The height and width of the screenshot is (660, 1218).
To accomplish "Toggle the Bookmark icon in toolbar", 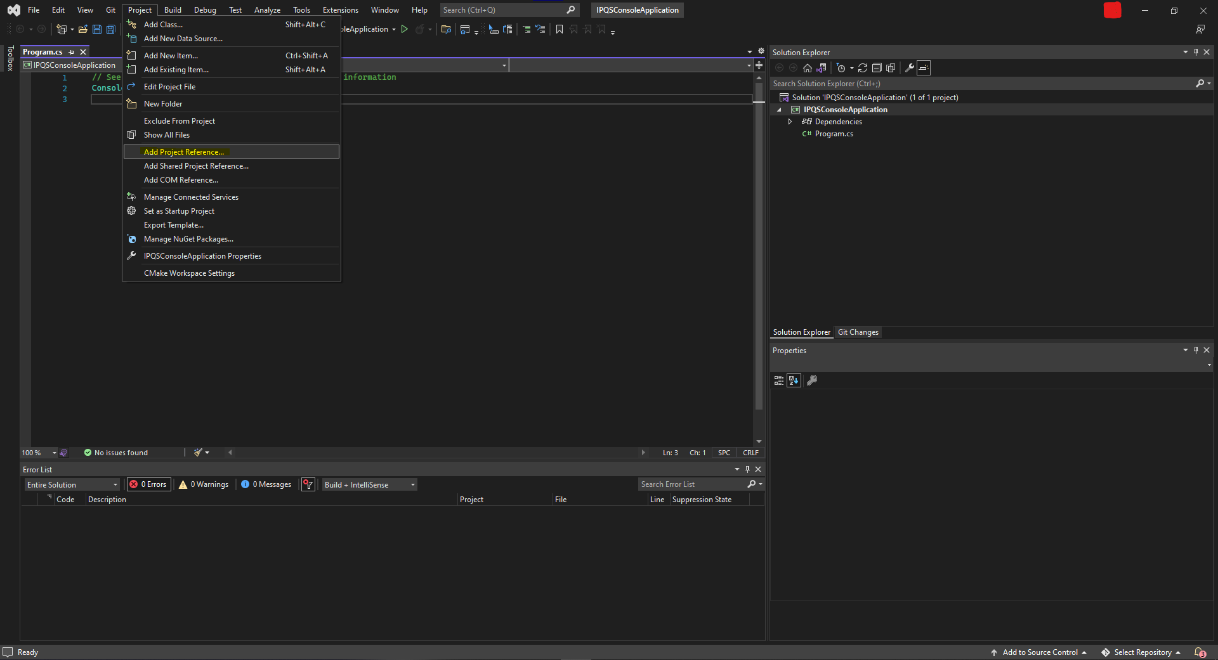I will point(560,29).
